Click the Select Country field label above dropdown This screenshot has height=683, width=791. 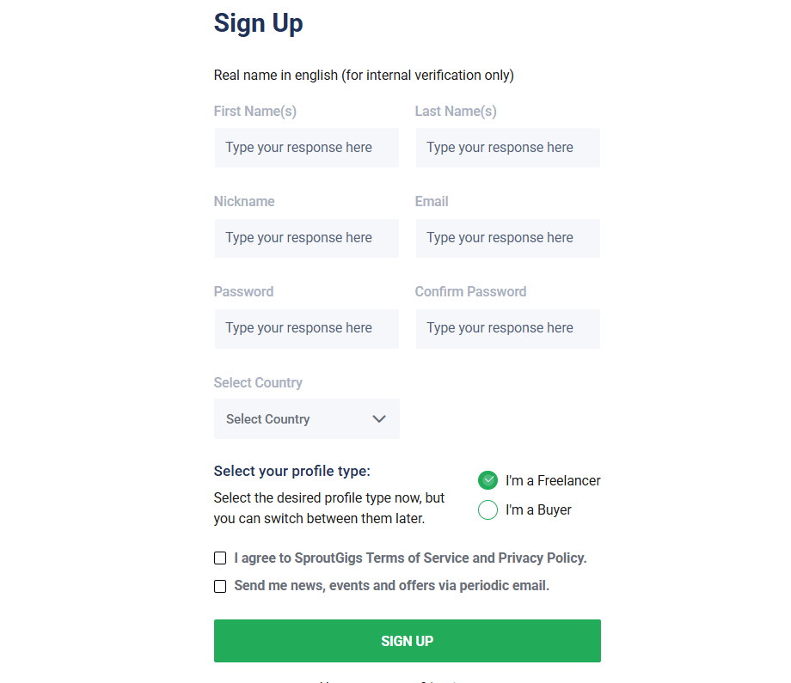(x=258, y=382)
